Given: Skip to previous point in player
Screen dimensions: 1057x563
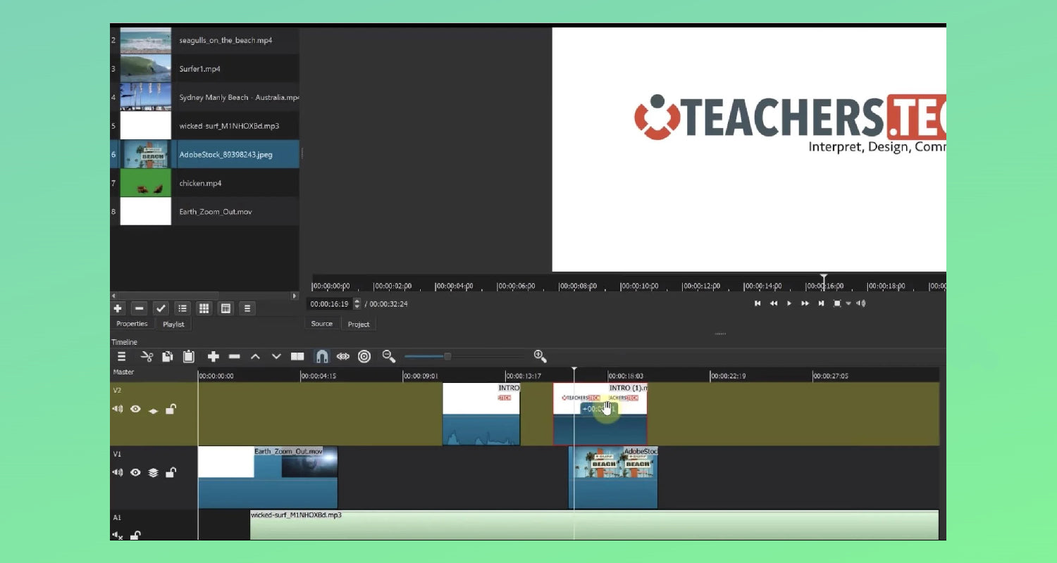Looking at the screenshot, I should point(758,303).
